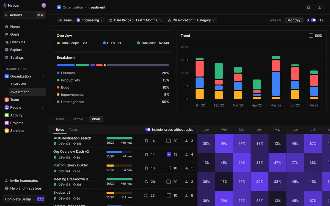Viewport: 330px width, 206px height.
Task: Switch to the People tab above the work list
Action: tap(78, 119)
